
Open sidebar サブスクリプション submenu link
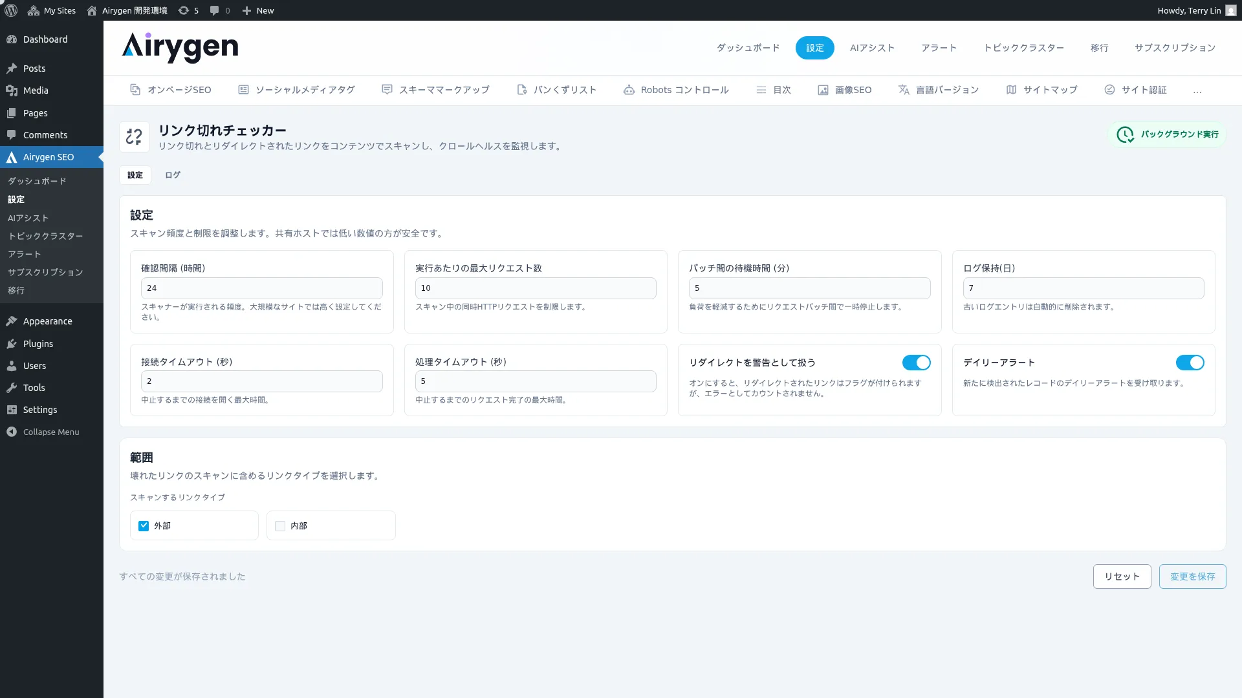point(45,272)
